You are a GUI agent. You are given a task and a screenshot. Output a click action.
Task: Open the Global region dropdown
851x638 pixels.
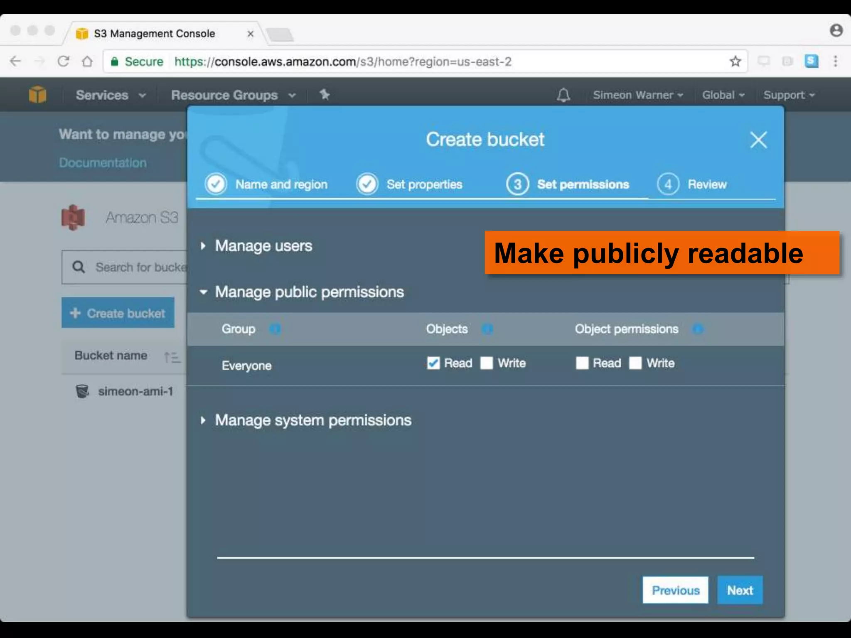pos(723,95)
